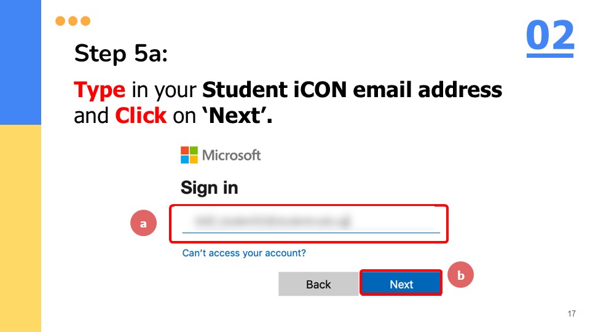Click the first orange dot at top left
The image size is (590, 332).
(x=60, y=21)
